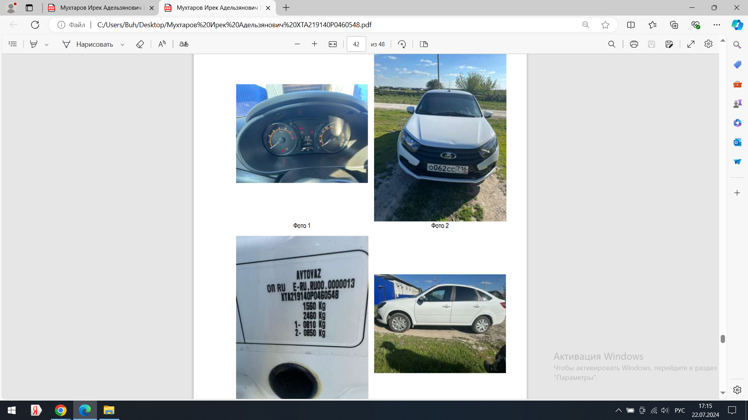748x420 pixels.
Task: Open the Shopping tag in sidebar
Action: point(737,65)
